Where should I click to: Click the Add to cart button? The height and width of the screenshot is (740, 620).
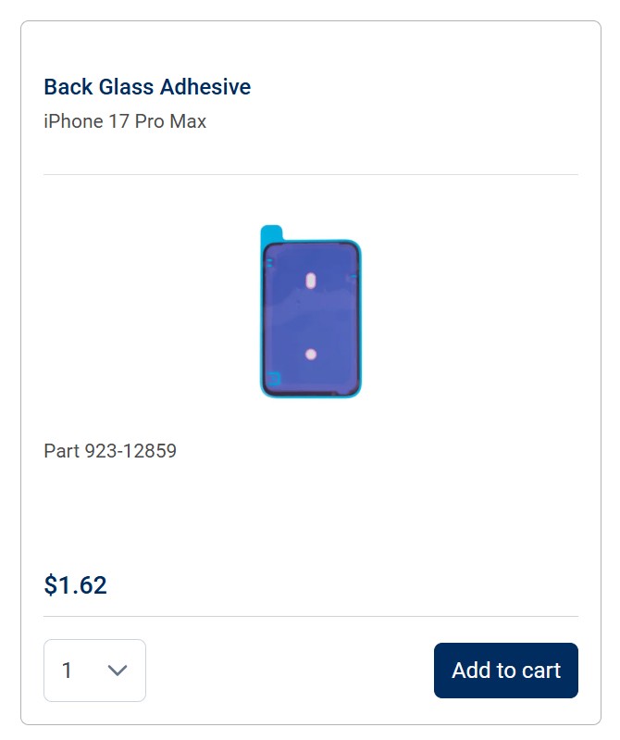(x=505, y=671)
